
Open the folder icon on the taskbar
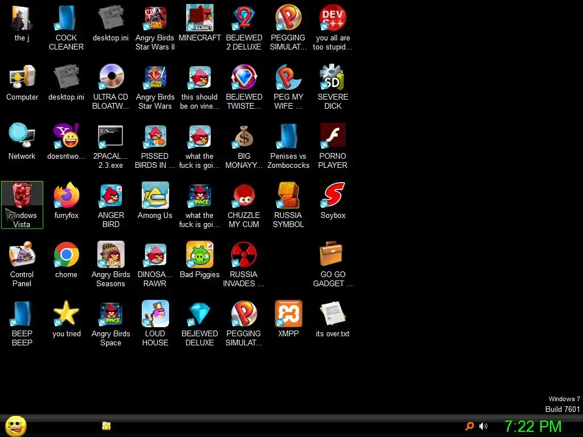[x=106, y=426]
